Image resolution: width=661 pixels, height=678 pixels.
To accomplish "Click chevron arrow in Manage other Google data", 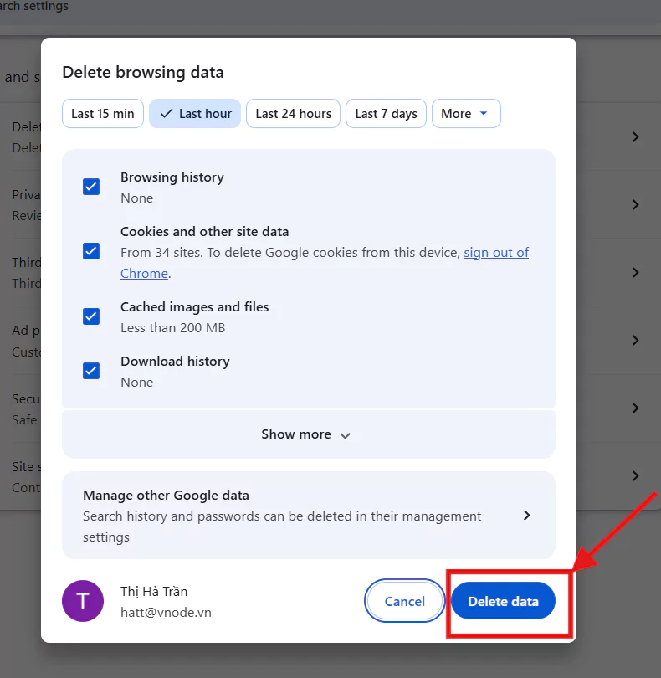I will pyautogui.click(x=526, y=516).
